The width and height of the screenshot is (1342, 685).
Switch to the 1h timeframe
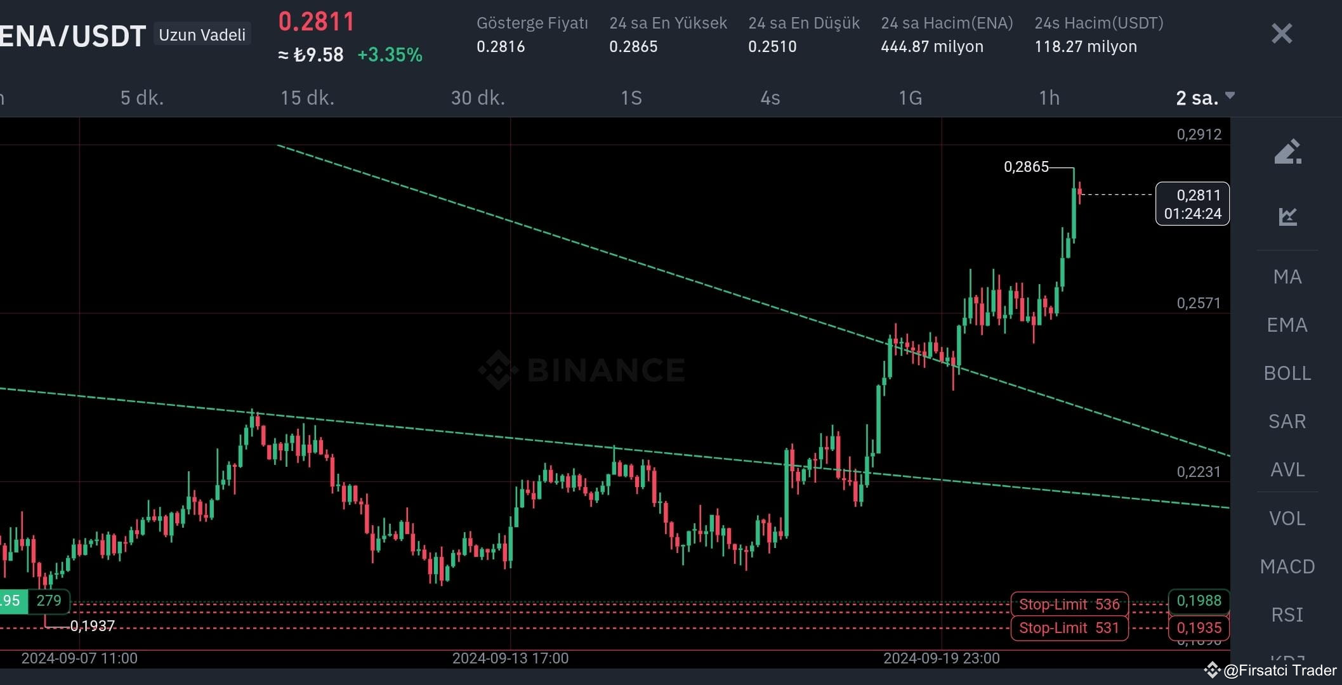click(1049, 98)
